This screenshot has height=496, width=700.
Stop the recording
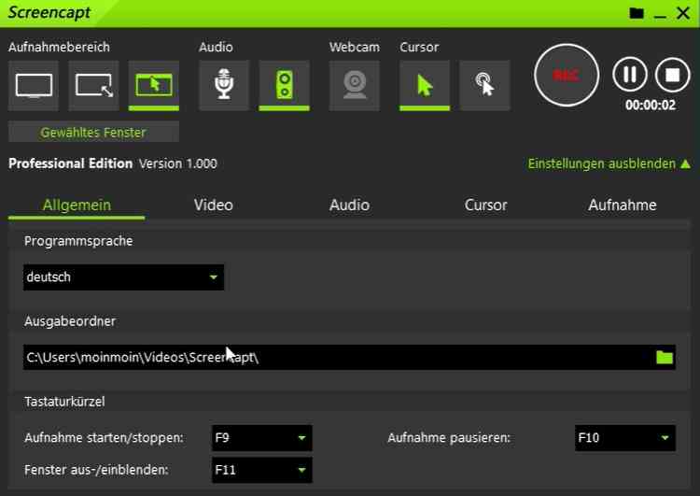pyautogui.click(x=672, y=75)
